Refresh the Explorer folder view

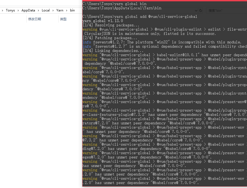(200, 11)
